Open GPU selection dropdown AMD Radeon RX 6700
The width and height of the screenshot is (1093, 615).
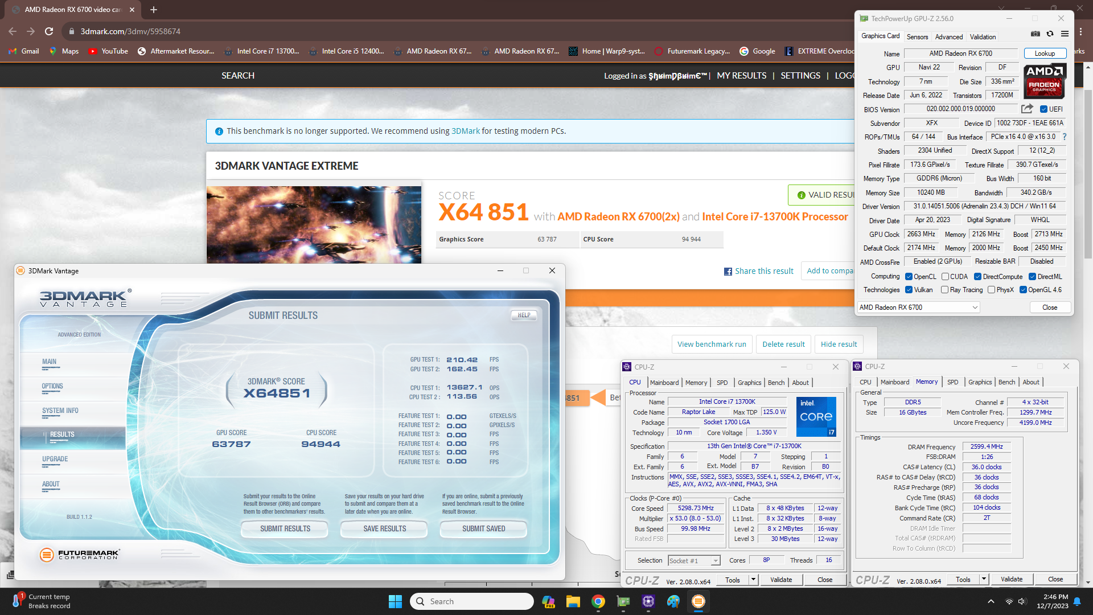918,307
